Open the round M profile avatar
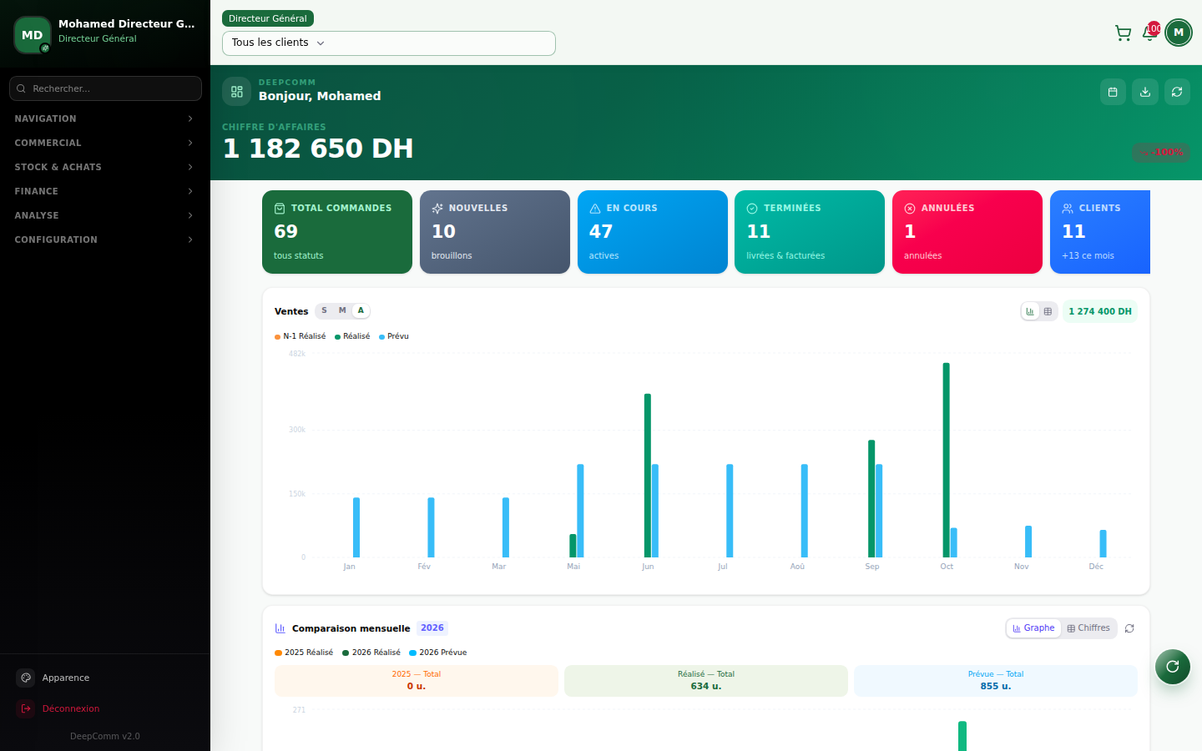 coord(1179,33)
